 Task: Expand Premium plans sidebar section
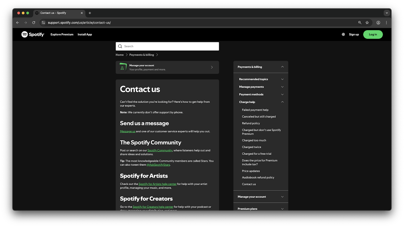(261, 209)
